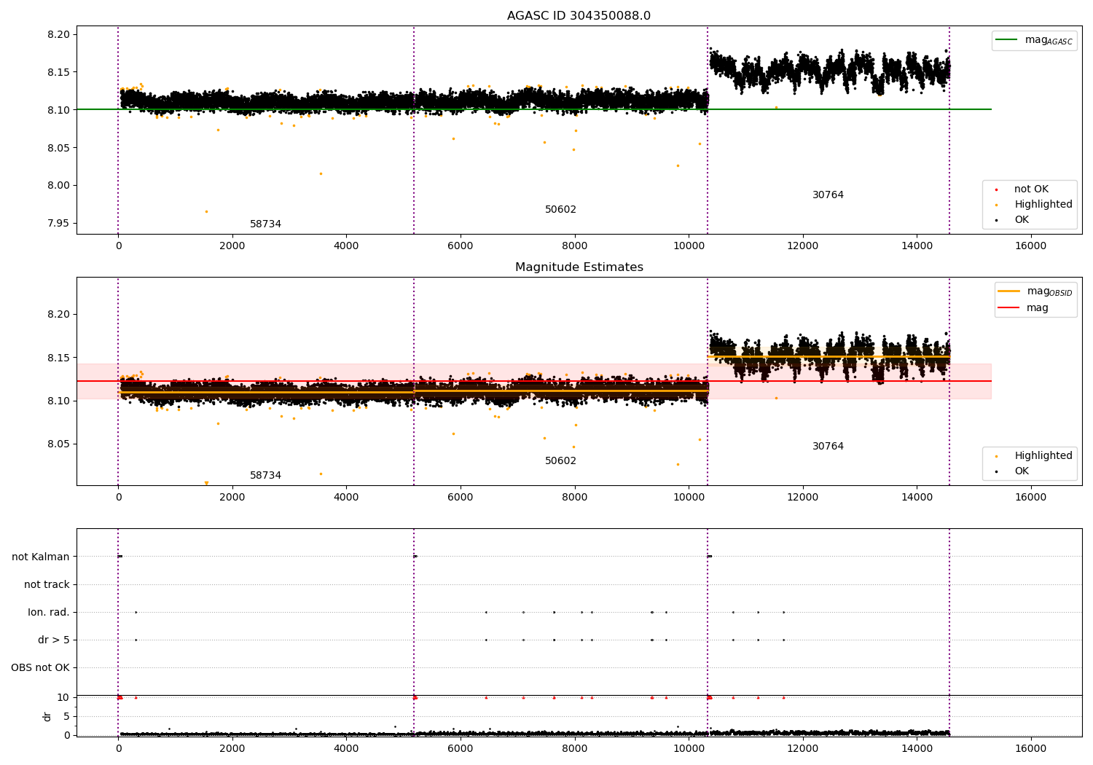This screenshot has height=765, width=1093.
Task: Click the 58734 annotation in Magnitude Estimates plot
Action: [265, 476]
